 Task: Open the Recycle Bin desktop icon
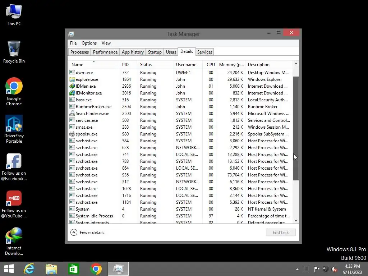tap(14, 52)
